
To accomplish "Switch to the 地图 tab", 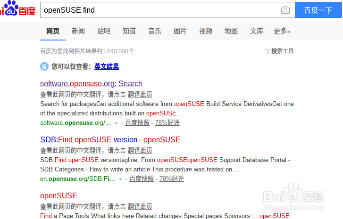I will click(x=231, y=31).
